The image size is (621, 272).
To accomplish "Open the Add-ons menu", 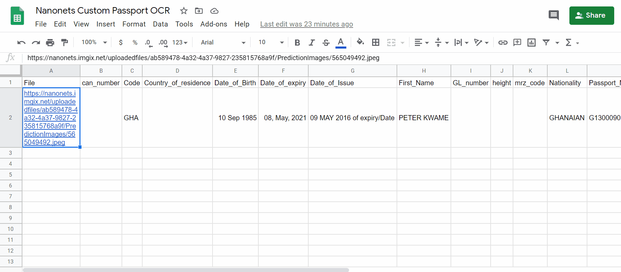I will [214, 24].
